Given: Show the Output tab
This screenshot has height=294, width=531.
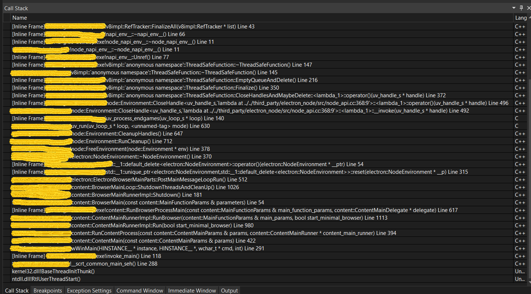Looking at the screenshot, I should pyautogui.click(x=229, y=290).
